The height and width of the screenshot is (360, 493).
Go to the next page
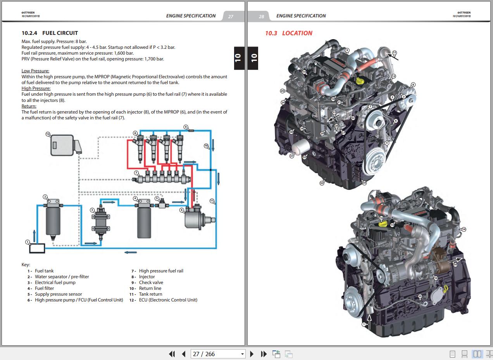coord(252,354)
